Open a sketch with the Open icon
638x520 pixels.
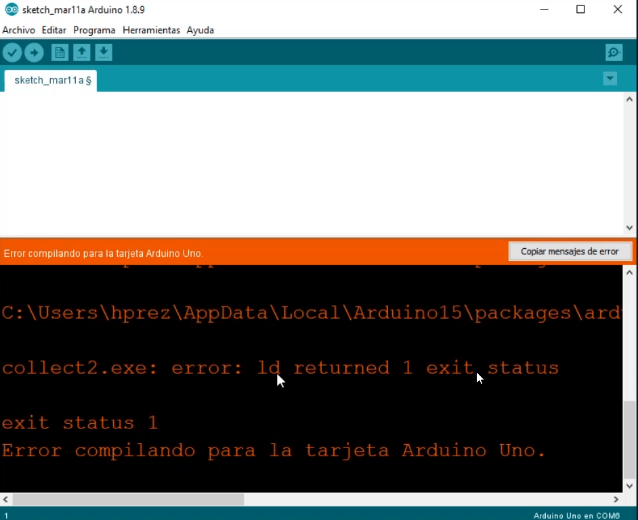82,52
